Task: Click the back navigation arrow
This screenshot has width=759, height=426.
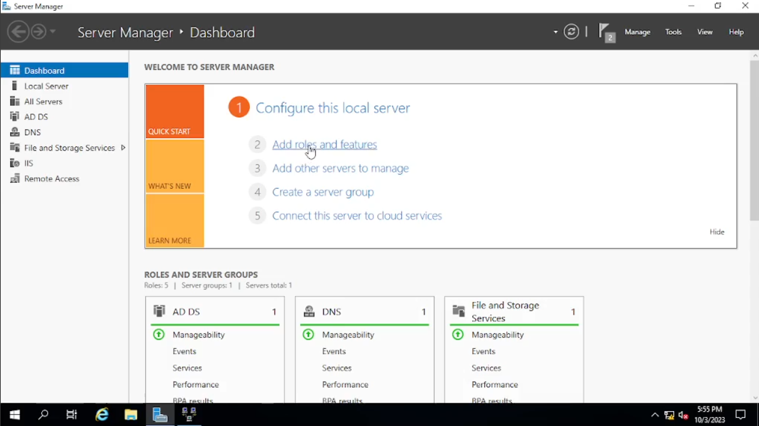Action: [18, 32]
